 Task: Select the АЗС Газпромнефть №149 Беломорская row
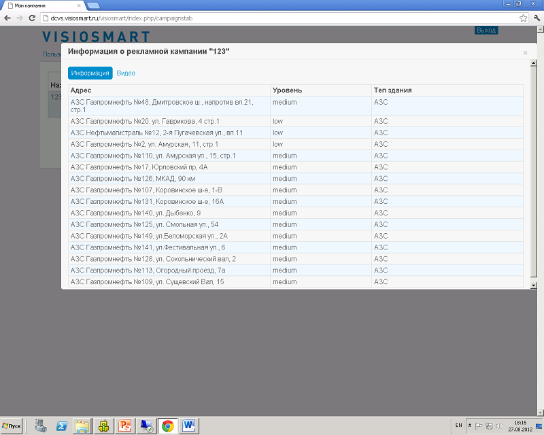tap(296, 236)
